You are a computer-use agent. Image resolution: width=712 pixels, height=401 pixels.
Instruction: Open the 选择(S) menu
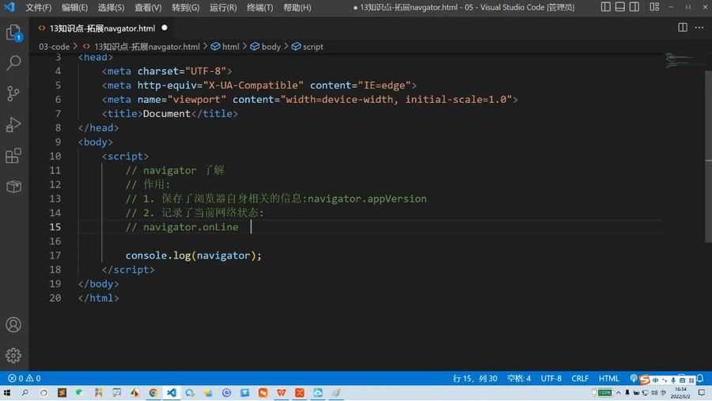click(x=112, y=8)
